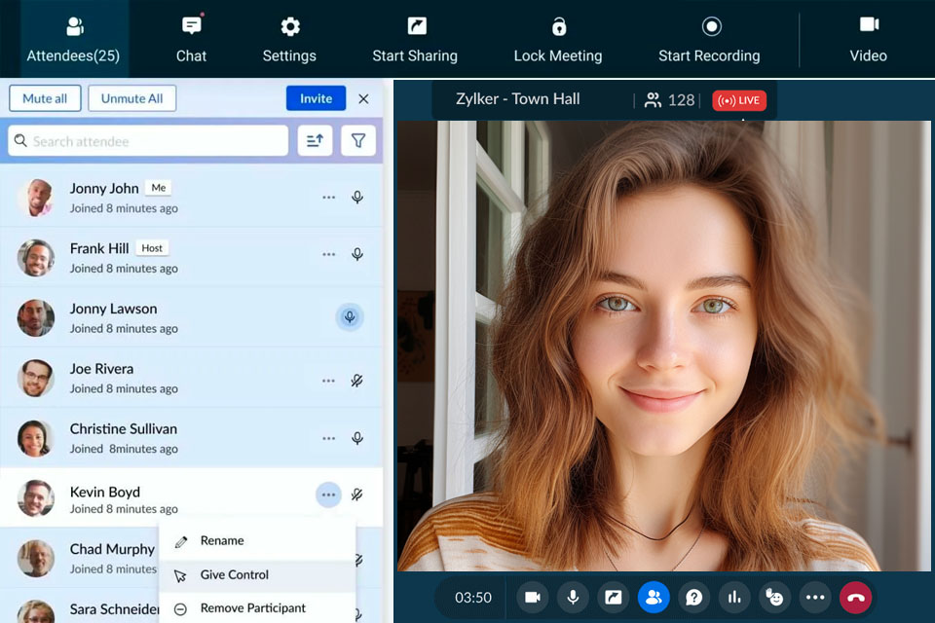Click the red end call button

855,597
